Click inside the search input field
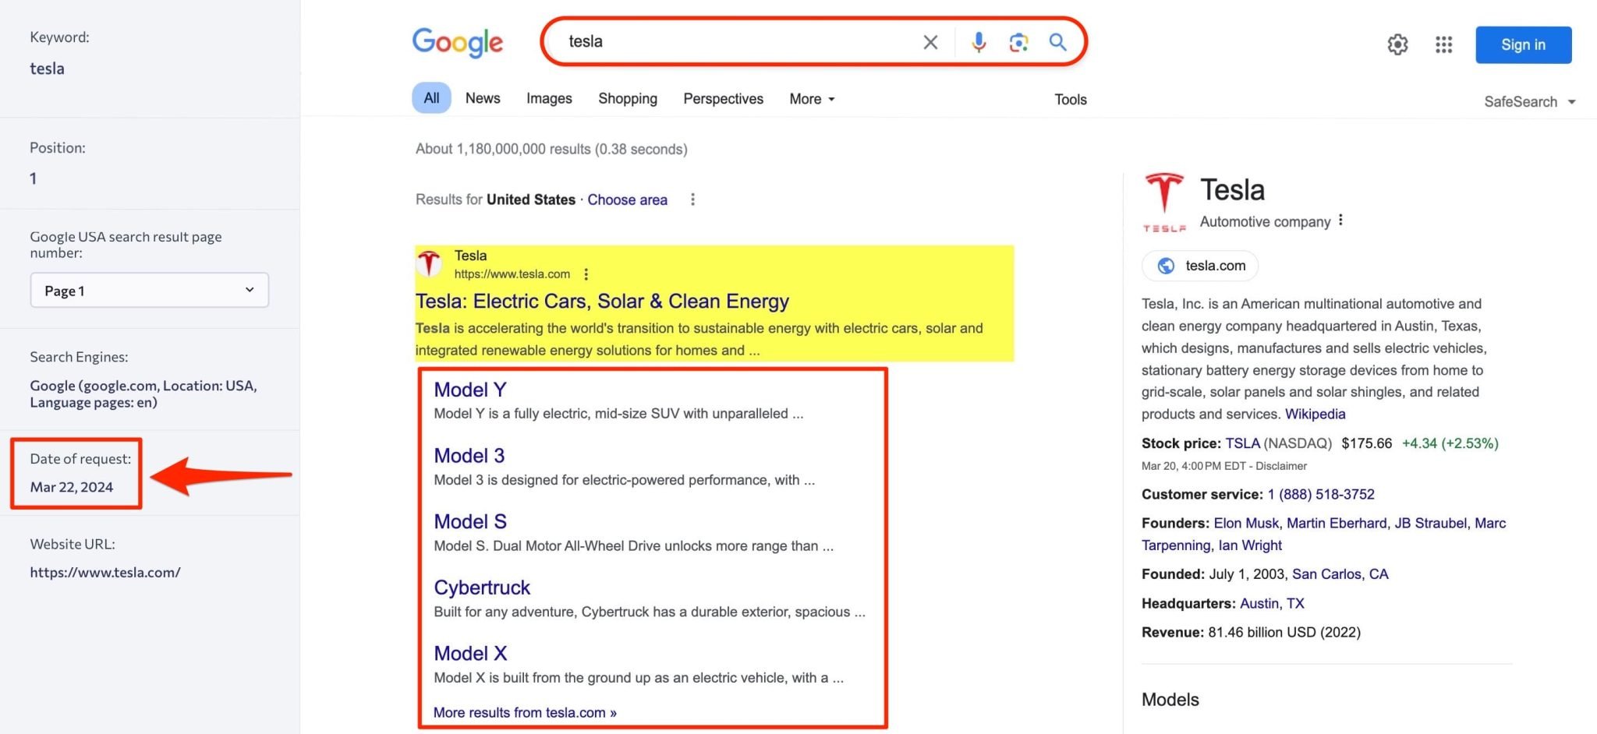The width and height of the screenshot is (1597, 734). pyautogui.click(x=741, y=41)
